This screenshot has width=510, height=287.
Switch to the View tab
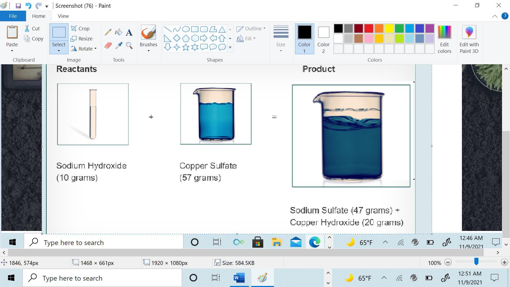tap(63, 16)
